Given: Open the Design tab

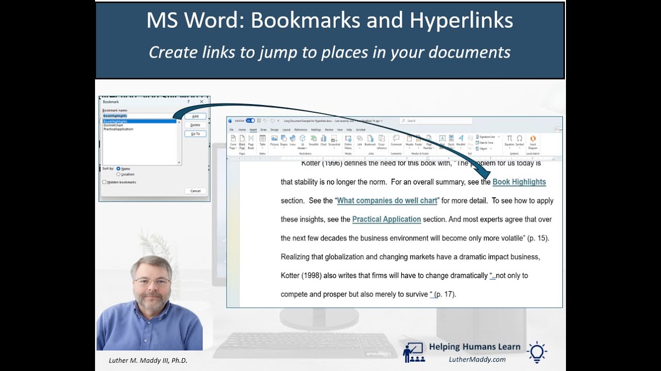Looking at the screenshot, I should pyautogui.click(x=274, y=130).
